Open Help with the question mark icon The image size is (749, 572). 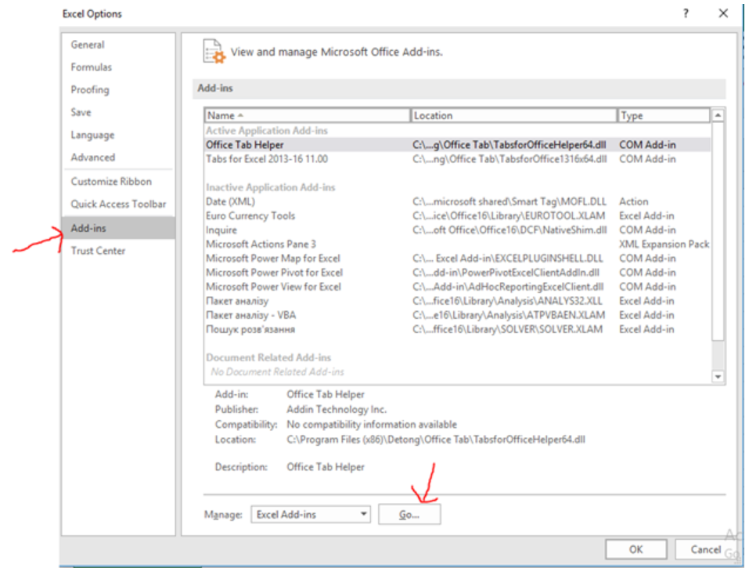(686, 13)
